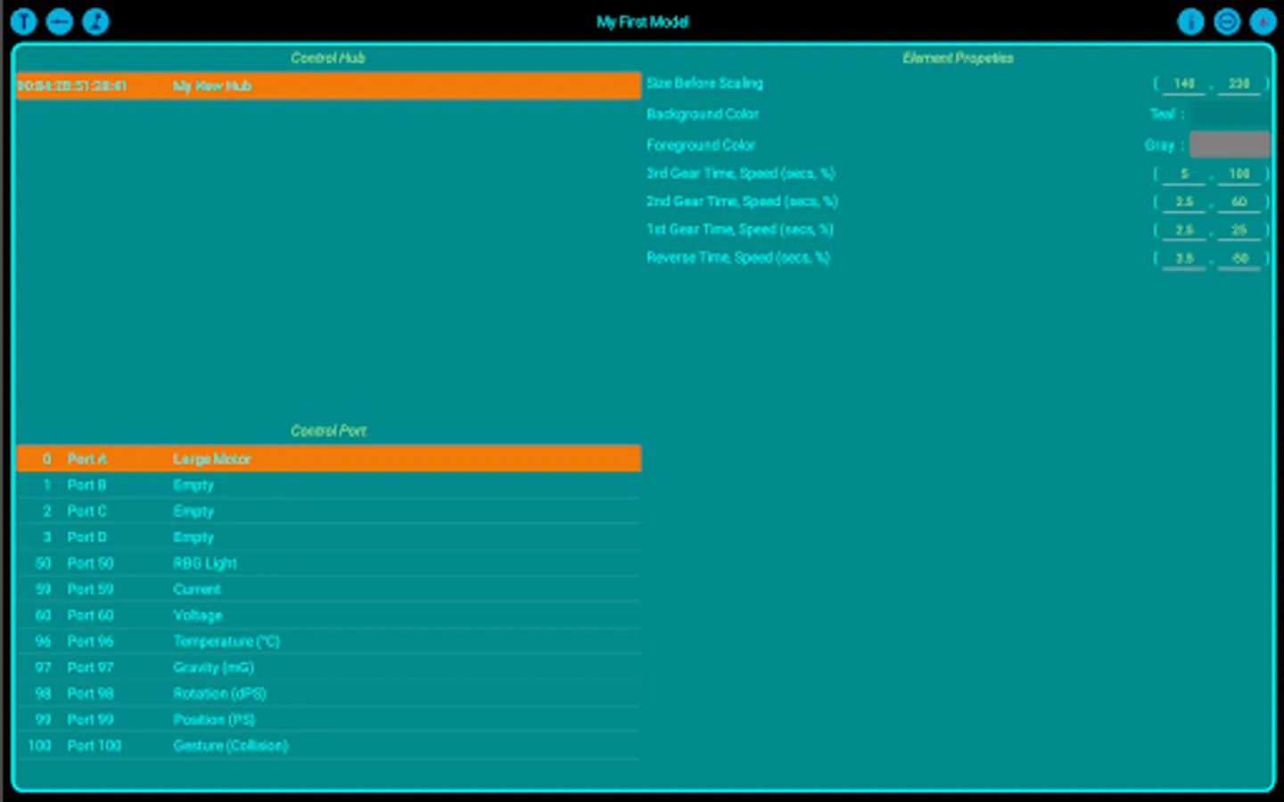Edit the 1st Gear speed percentage field
The image size is (1284, 802).
[x=1239, y=229]
